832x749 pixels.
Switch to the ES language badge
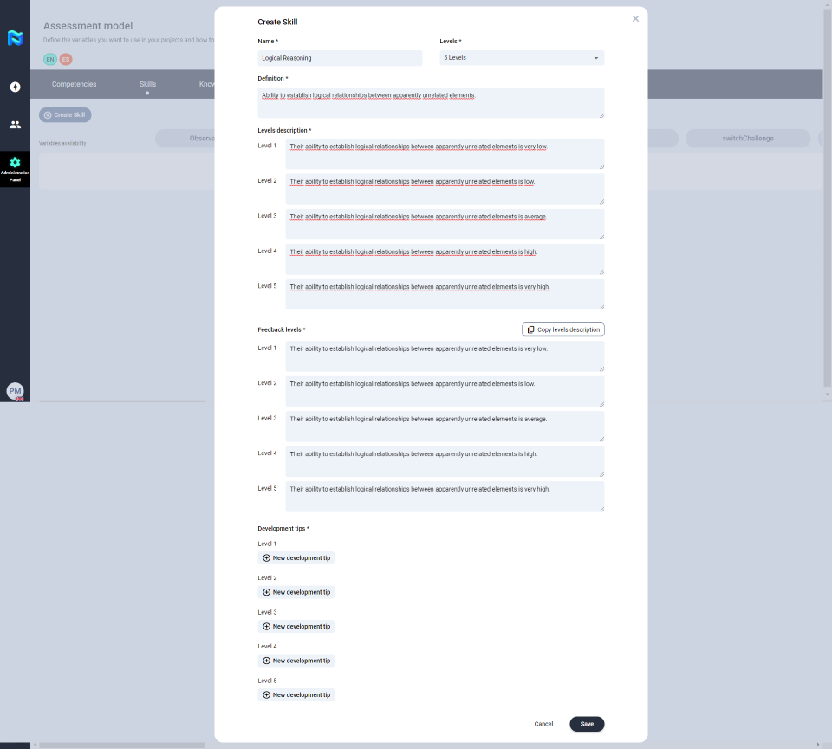66,59
